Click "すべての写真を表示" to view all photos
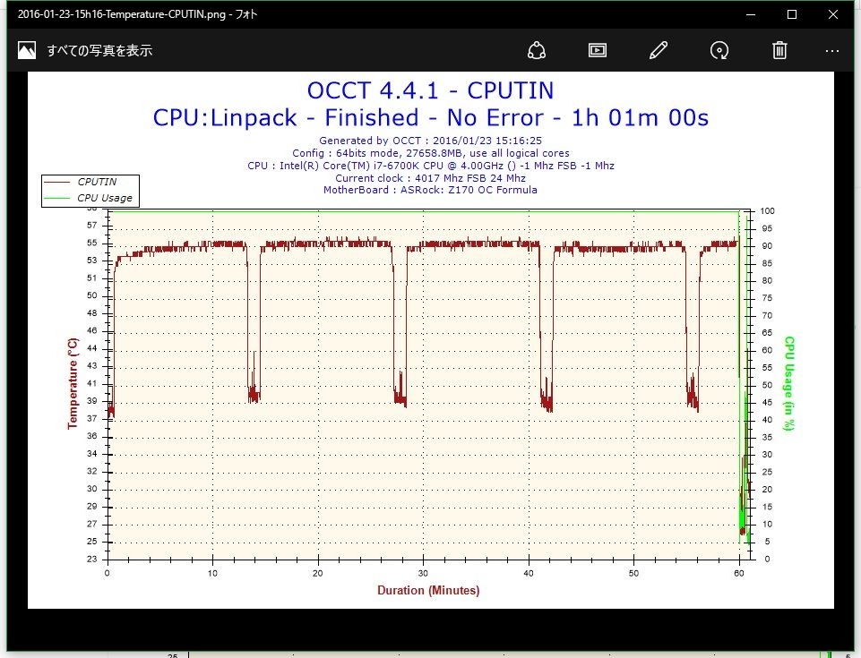Viewport: 861px width, 658px height. coord(99,50)
